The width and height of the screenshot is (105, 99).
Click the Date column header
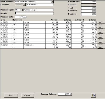click(3, 20)
